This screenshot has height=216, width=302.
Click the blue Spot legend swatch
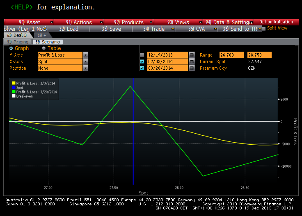tap(14, 88)
